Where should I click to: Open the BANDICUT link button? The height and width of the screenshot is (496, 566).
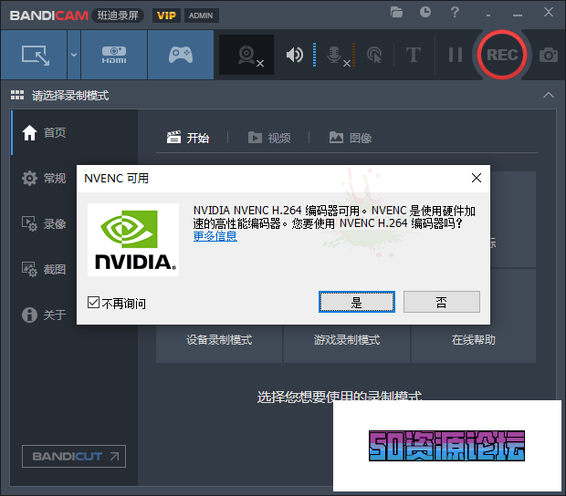pyautogui.click(x=74, y=457)
